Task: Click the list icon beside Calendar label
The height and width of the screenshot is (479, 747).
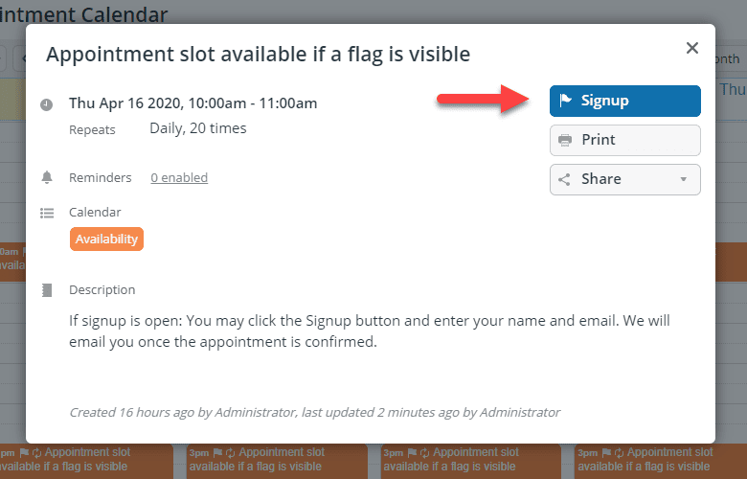Action: [47, 213]
